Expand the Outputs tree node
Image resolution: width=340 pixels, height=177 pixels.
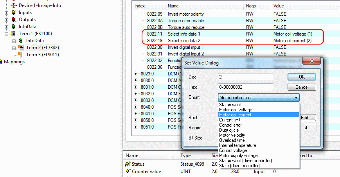point(7,20)
